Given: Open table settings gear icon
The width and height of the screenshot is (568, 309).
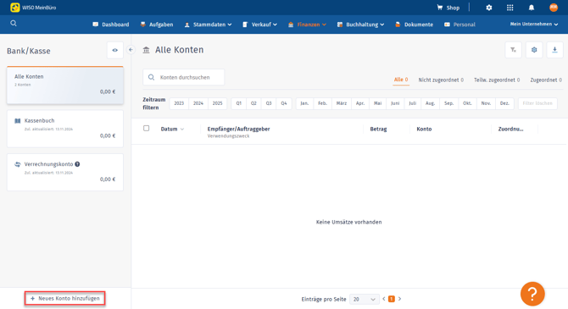Looking at the screenshot, I should [x=534, y=50].
